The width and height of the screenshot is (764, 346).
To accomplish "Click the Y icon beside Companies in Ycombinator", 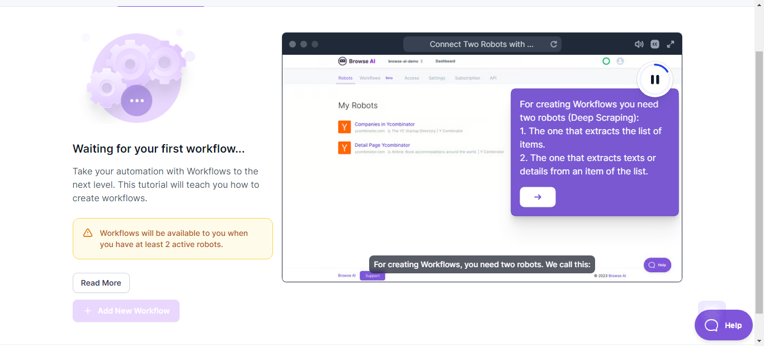I will 345,127.
